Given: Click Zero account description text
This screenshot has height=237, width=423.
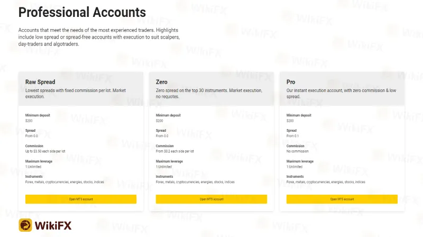Looking at the screenshot, I should [209, 94].
